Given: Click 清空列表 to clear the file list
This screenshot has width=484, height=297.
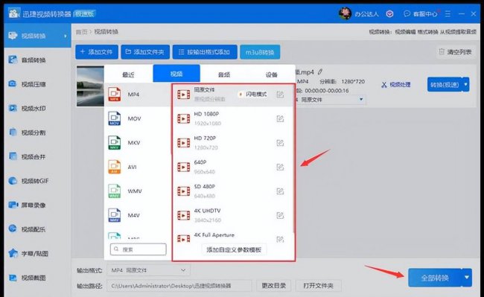Looking at the screenshot, I should pyautogui.click(x=456, y=52).
